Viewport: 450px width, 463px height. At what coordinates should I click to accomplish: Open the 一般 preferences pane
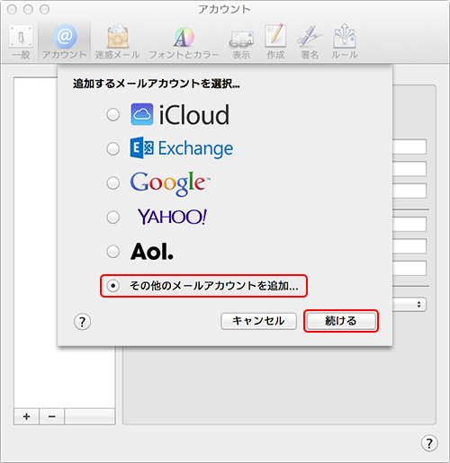21,42
